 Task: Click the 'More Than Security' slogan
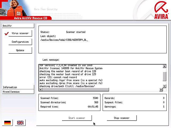46,9
